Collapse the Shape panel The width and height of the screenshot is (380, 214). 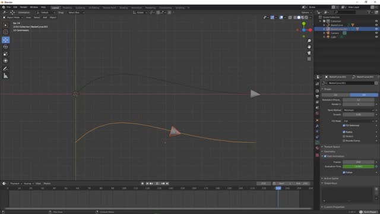pos(327,89)
